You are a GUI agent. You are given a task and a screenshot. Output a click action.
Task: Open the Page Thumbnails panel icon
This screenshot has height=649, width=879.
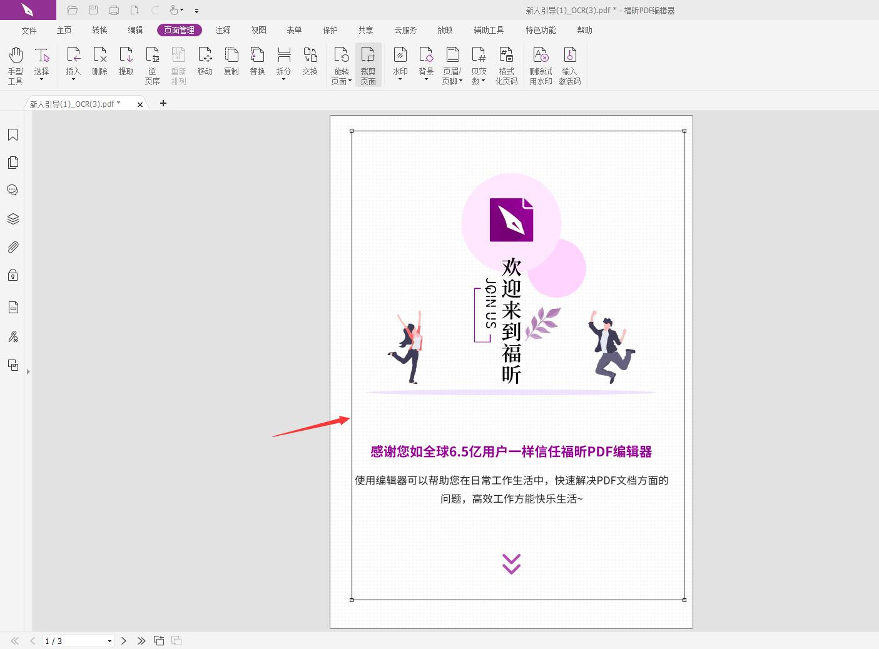[x=13, y=162]
